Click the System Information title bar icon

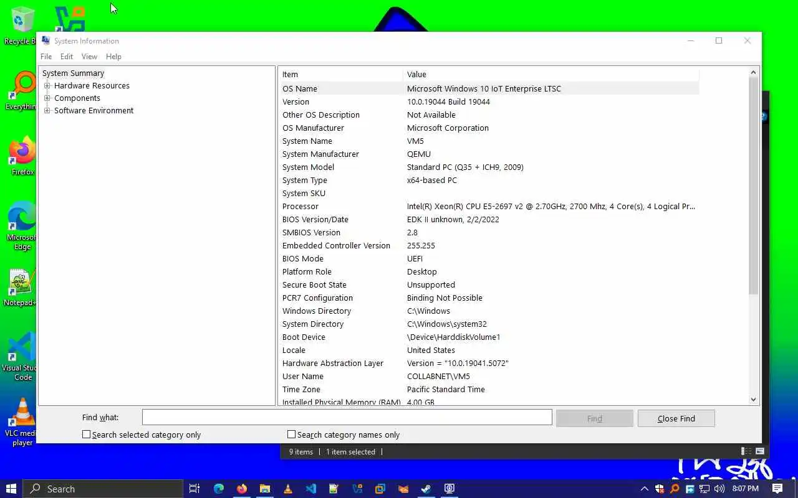click(x=46, y=40)
